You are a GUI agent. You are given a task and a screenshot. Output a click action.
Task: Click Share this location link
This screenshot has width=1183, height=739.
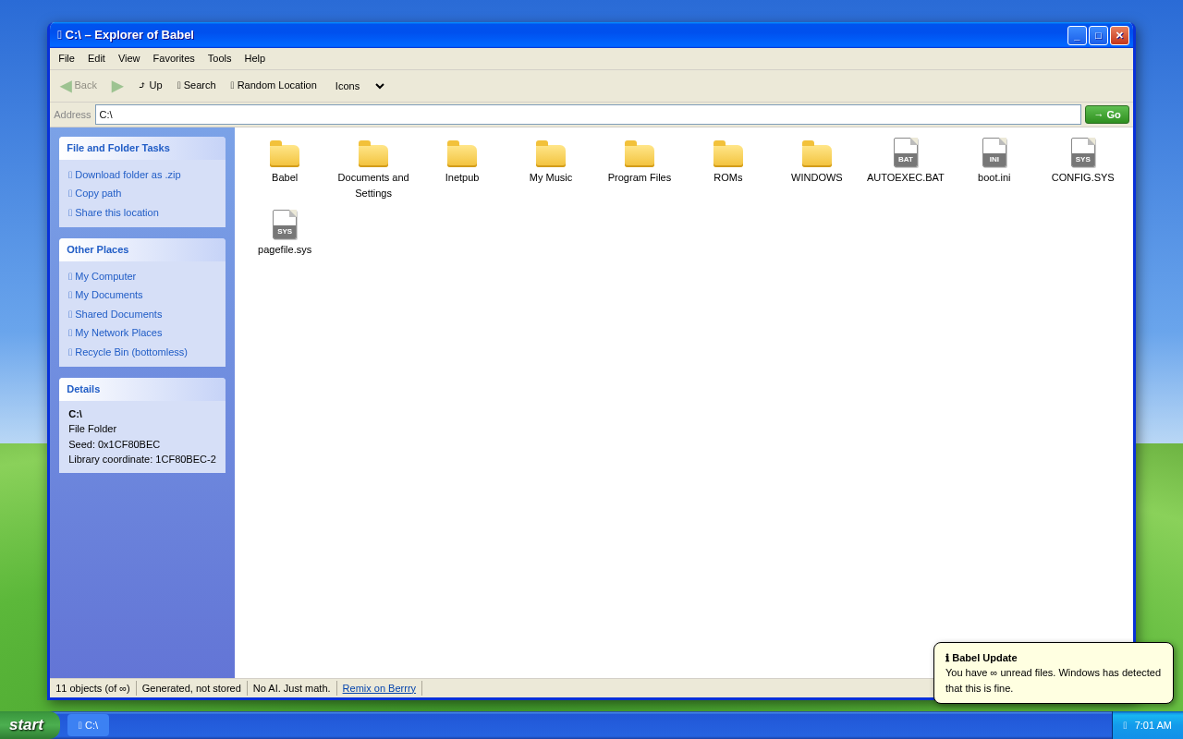pos(114,212)
